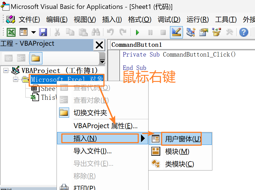255x190 pixels.
Task: Click the View Object icon in the project panel
Action: coord(21,58)
